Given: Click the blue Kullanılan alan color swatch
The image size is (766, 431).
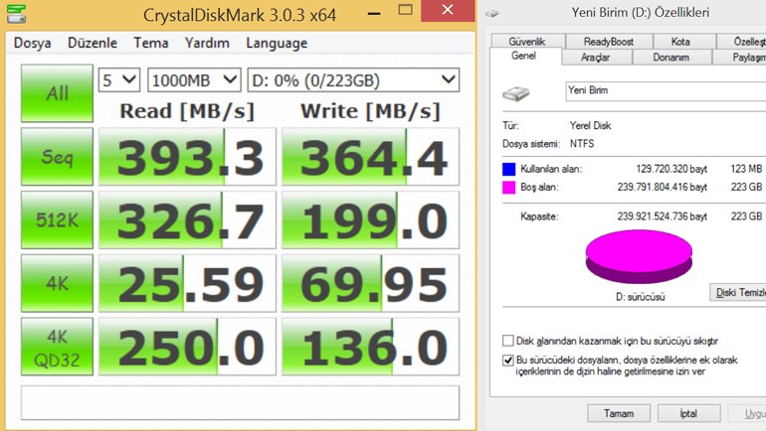Looking at the screenshot, I should coord(510,169).
